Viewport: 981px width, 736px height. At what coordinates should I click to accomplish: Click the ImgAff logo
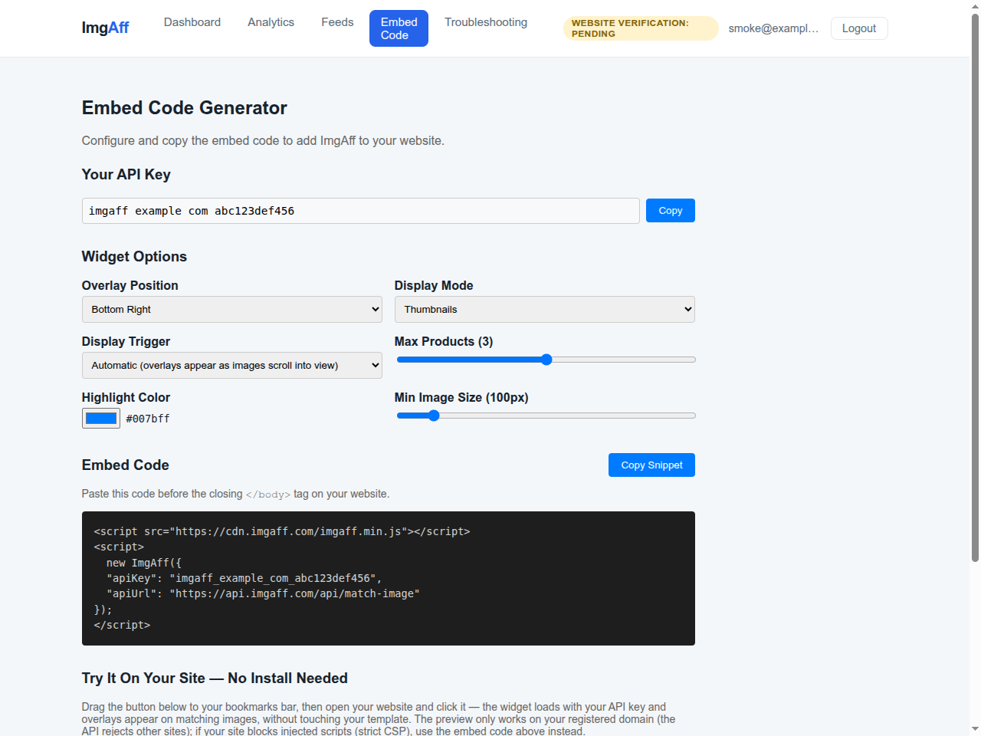105,28
